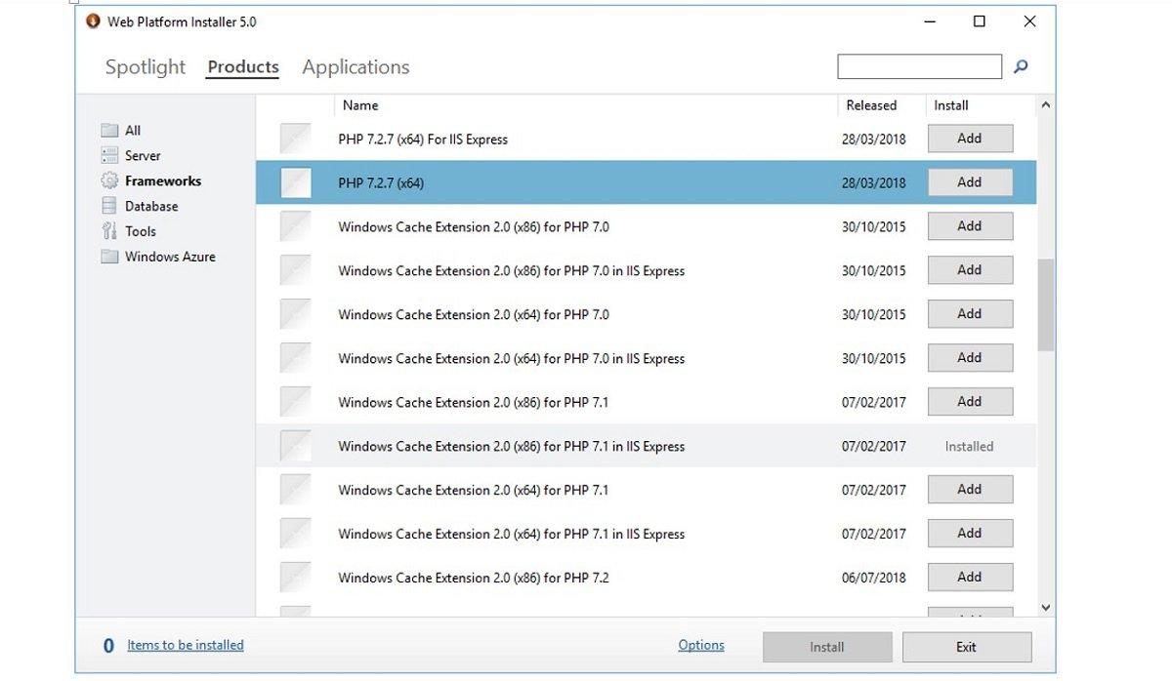Click icon for Windows Cache Extension (x86) for PHP 7.1
Screen dimensions: 1172x681
click(x=296, y=402)
